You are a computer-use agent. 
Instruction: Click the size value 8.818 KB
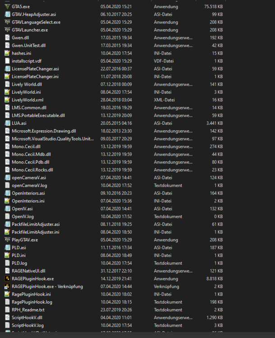(215, 279)
